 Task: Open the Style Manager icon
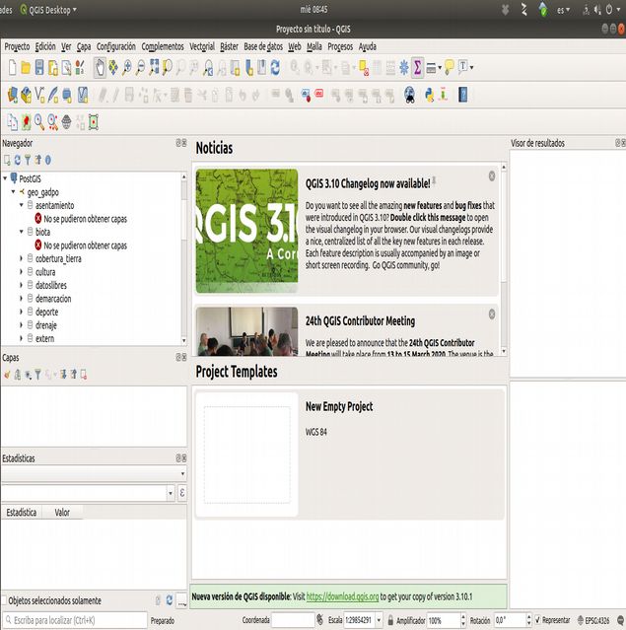(x=80, y=67)
